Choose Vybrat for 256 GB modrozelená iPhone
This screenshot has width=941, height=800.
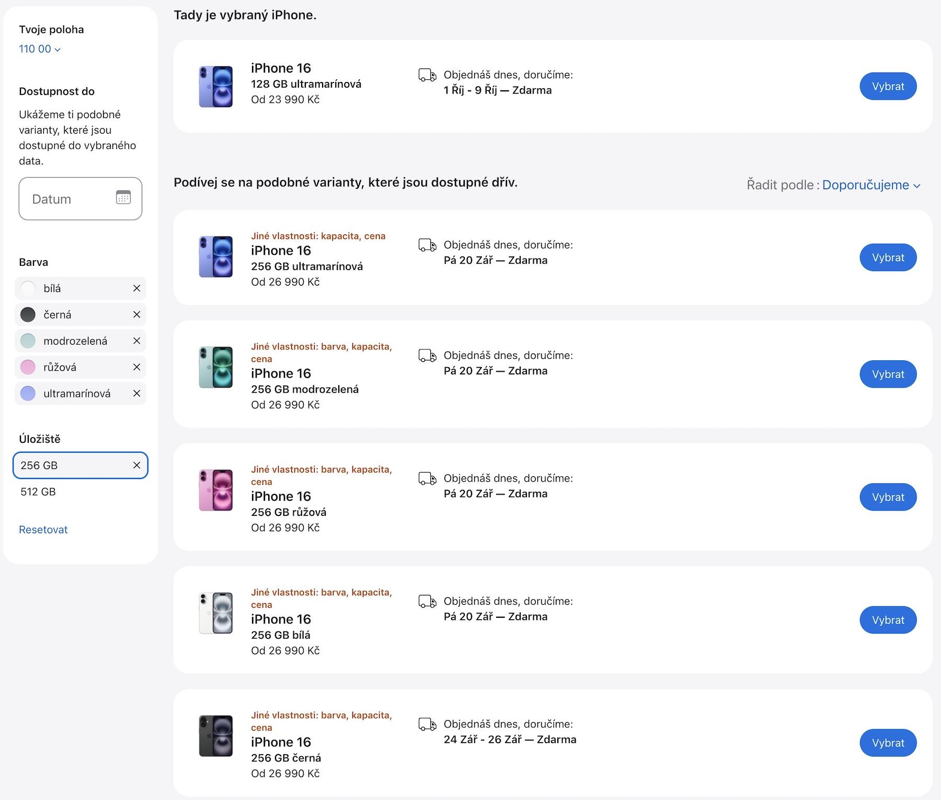888,374
